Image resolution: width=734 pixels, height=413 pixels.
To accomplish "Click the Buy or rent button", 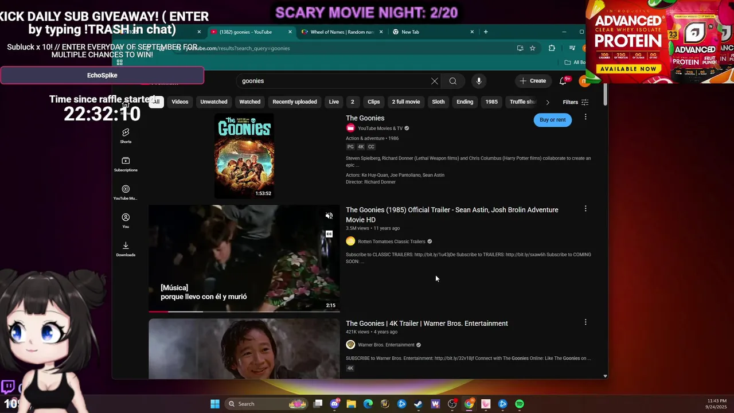I will (553, 120).
